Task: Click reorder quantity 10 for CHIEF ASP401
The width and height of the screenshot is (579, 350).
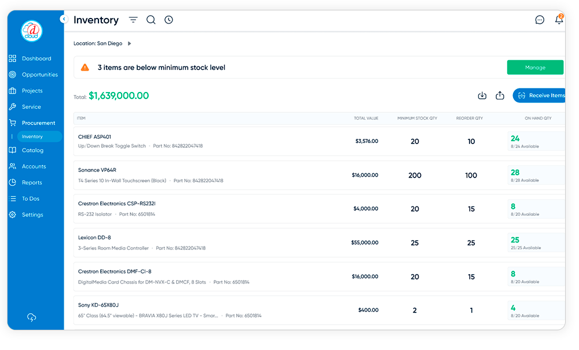Action: [471, 142]
